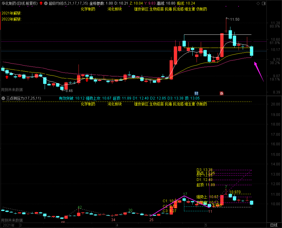
Task: Click the tall red candle below the 11.50 label
Action: tap(222, 45)
